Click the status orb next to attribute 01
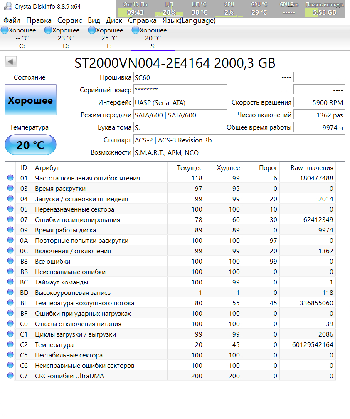350x419 pixels. point(10,178)
